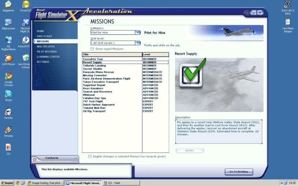Viewport: 298px width, 186px height.
Task: Open the Geri Dönüşüm Kutusu icon
Action: [25, 61]
